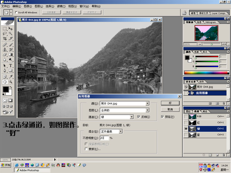Toggle the 预览(P) preview checkbox

pyautogui.click(x=163, y=117)
